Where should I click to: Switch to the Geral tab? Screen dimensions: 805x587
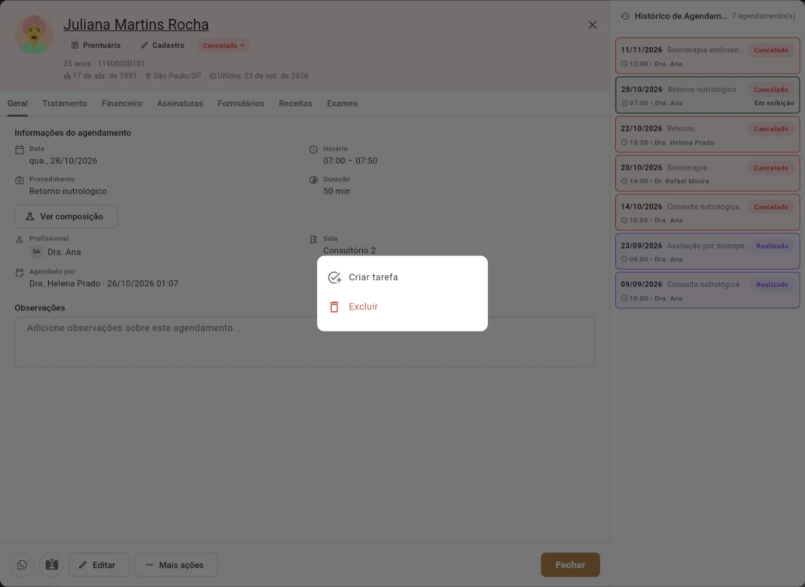coord(18,104)
